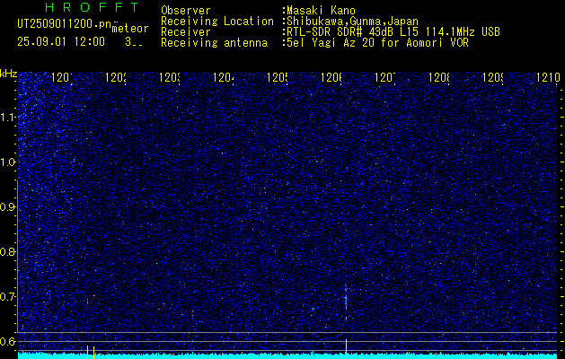Select the file name UT2509011200.pn
Viewport: 565px width, 359px height.
(x=65, y=24)
